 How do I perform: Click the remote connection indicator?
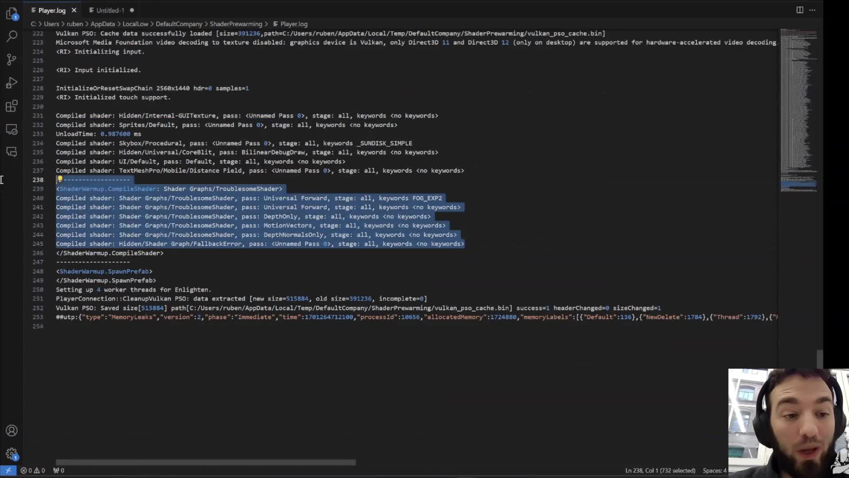[8, 470]
